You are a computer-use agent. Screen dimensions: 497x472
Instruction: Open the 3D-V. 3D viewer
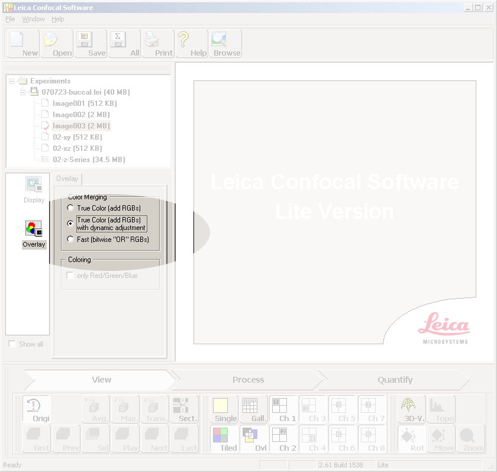click(412, 409)
